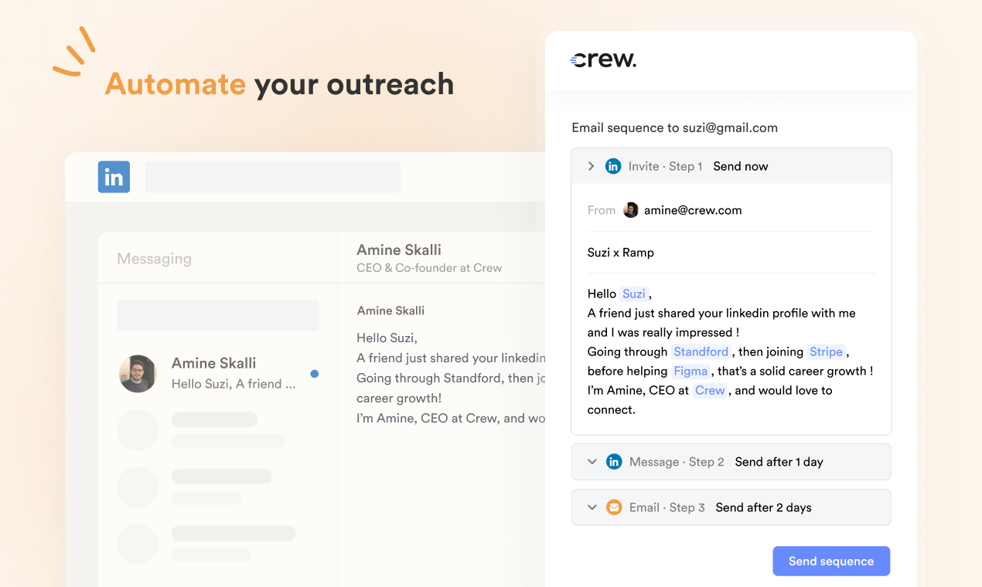Click the 'Send after 2 days' label
This screenshot has height=587, width=982.
pyautogui.click(x=763, y=507)
